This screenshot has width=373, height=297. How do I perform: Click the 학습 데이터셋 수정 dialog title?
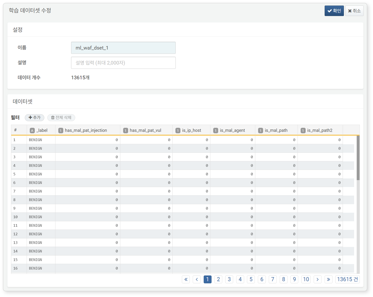pyautogui.click(x=30, y=11)
